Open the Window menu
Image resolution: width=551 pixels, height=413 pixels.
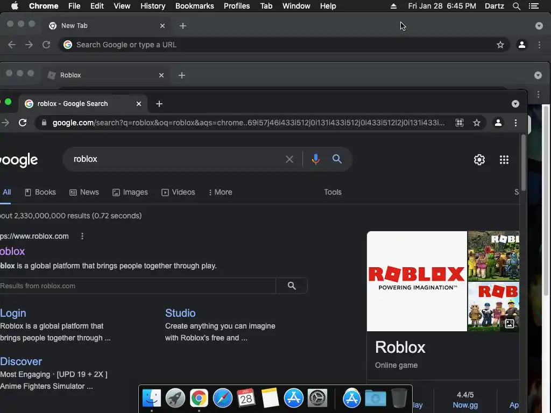[x=296, y=6]
